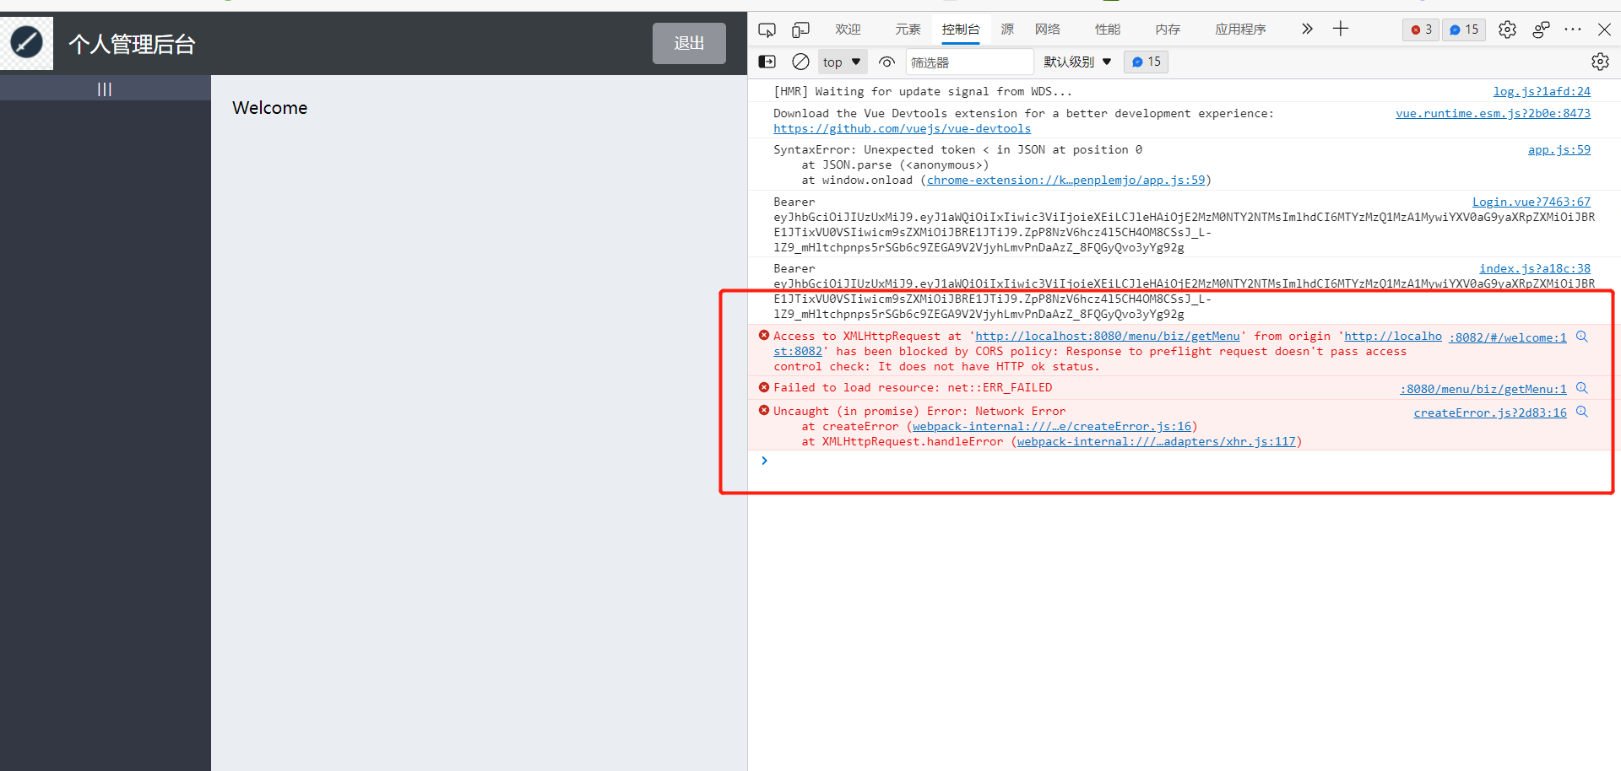Open the webpack-internal adapters/xhr.js:117 stack link

tap(1156, 441)
